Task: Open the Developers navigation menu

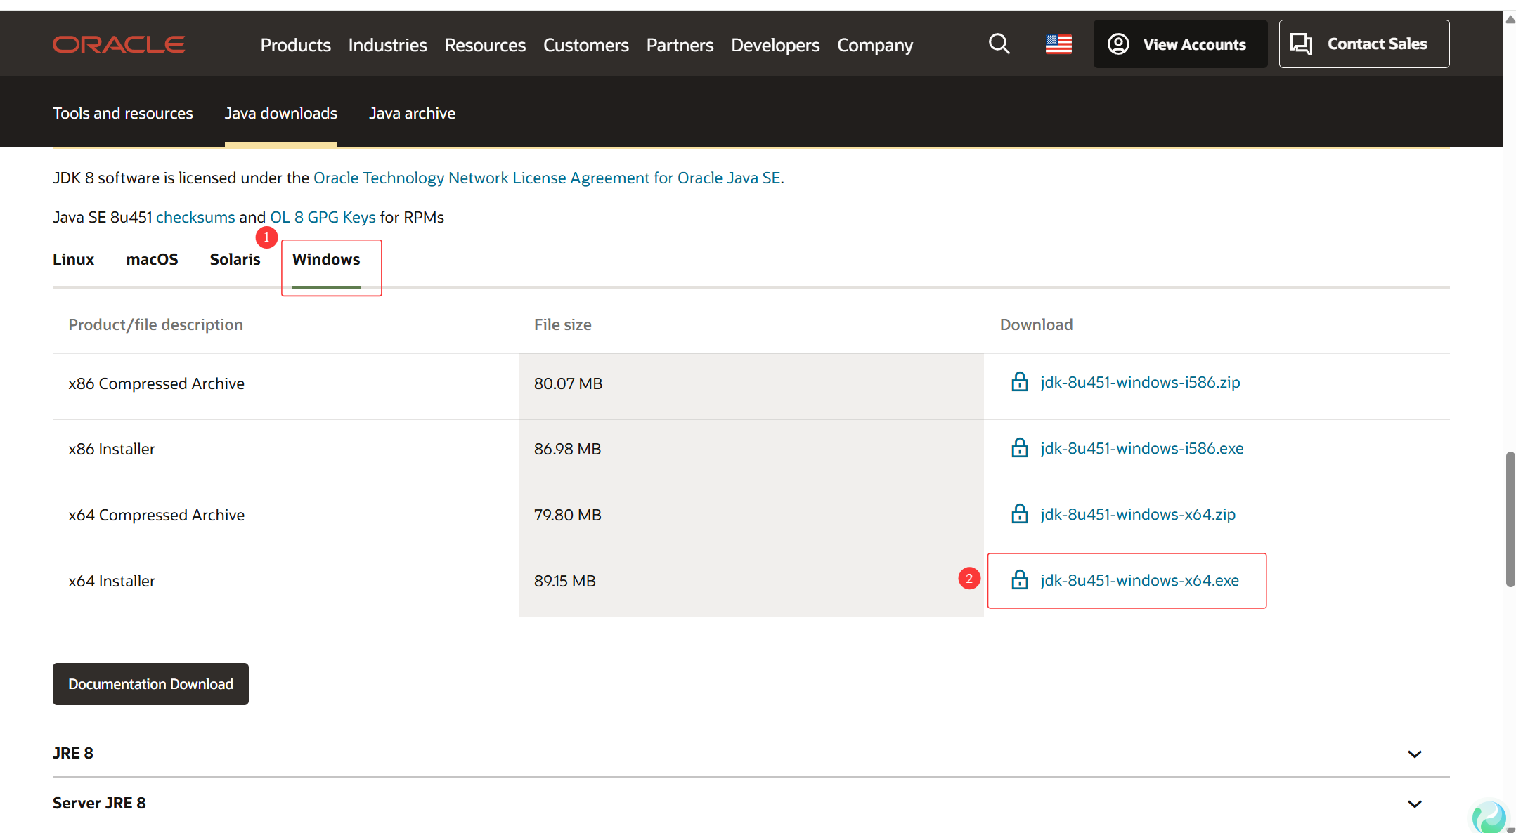Action: coord(775,45)
